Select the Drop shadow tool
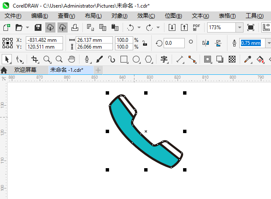The height and width of the screenshot is (199, 271). 220,60
